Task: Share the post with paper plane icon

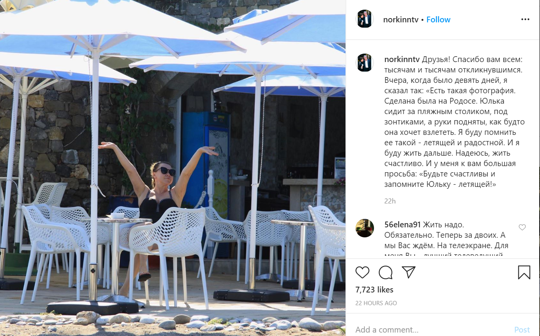Action: click(409, 272)
